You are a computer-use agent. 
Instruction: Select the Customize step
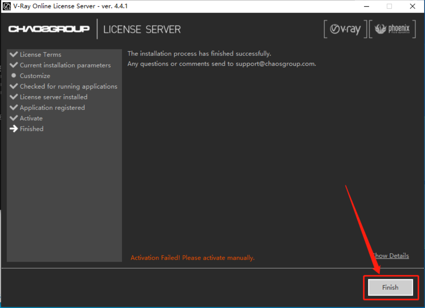35,76
